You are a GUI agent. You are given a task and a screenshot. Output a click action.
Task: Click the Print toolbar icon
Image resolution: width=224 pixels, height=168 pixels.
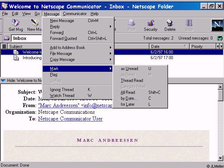pyautogui.click(x=132, y=25)
